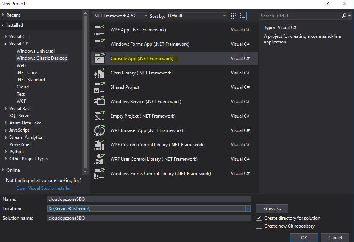Click the Class Library template icon
The width and height of the screenshot is (354, 242).
click(99, 73)
